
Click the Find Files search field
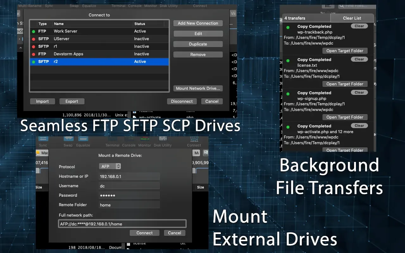[x=357, y=6]
